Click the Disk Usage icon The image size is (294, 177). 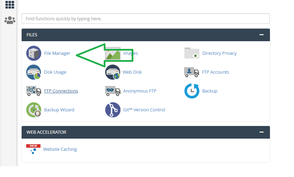point(34,72)
